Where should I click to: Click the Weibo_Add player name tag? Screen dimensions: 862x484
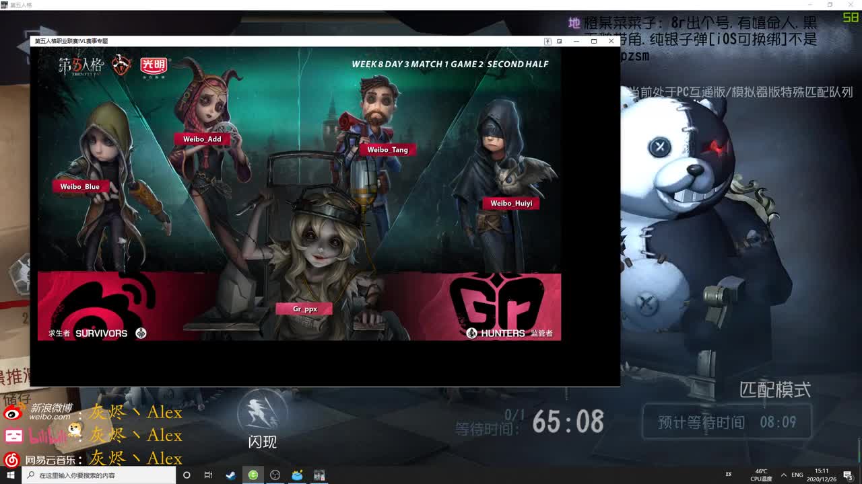(202, 139)
